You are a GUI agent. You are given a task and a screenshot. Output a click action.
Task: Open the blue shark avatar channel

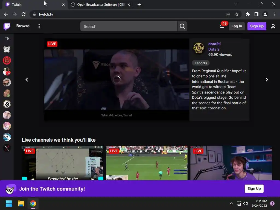pyautogui.click(x=7, y=137)
